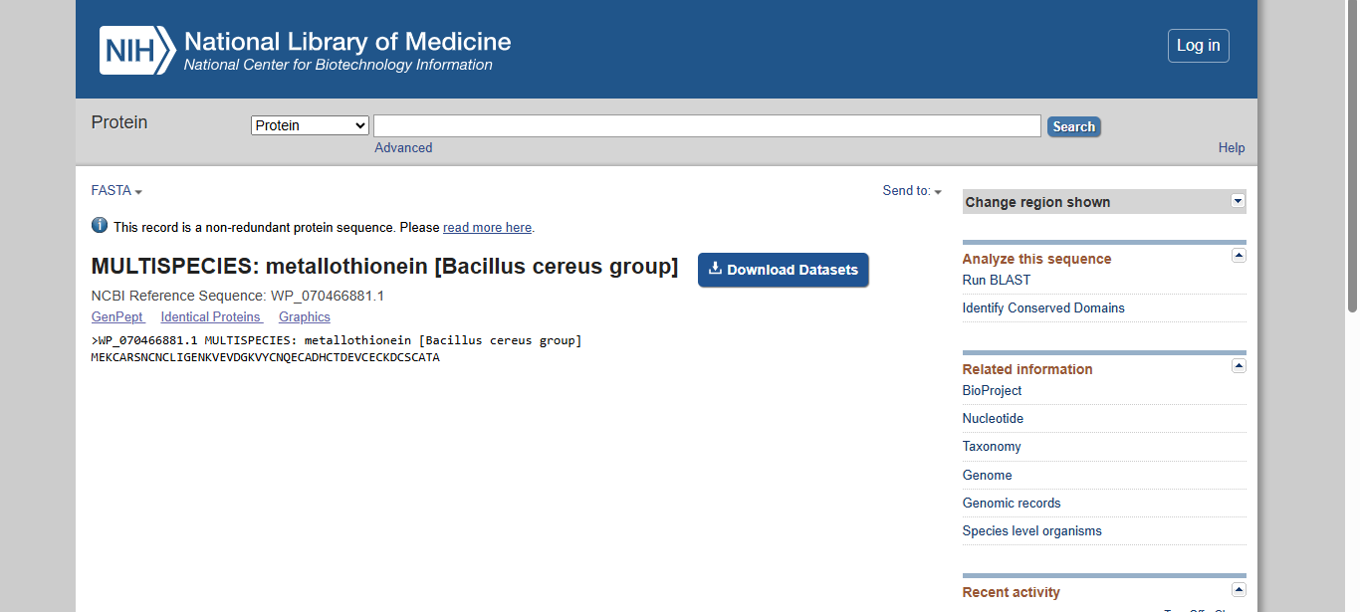
Task: Click the Log in button
Action: 1198,46
